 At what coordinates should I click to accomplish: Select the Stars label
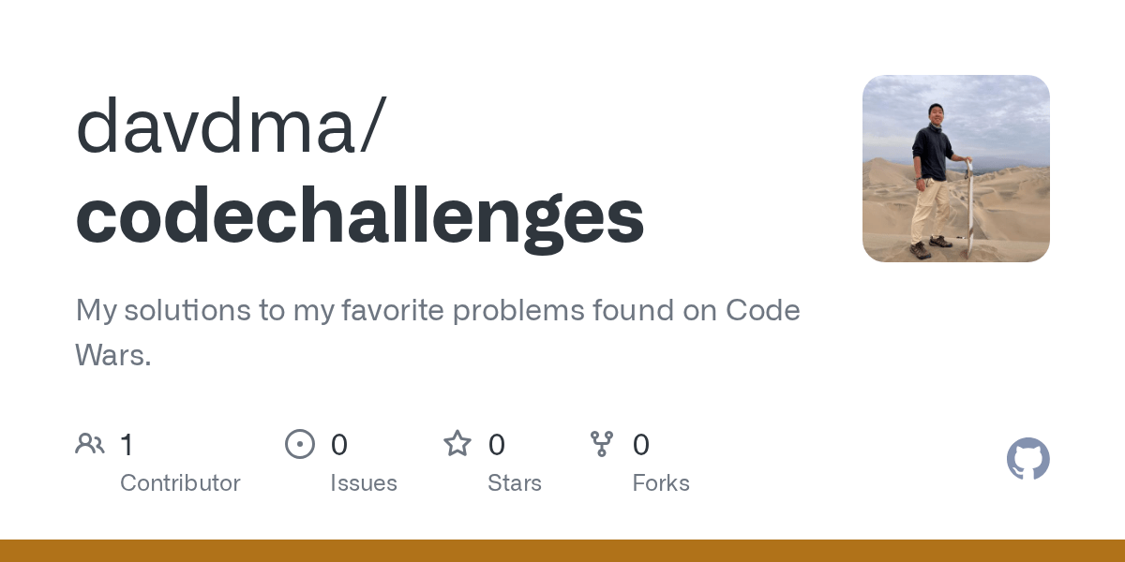515,483
